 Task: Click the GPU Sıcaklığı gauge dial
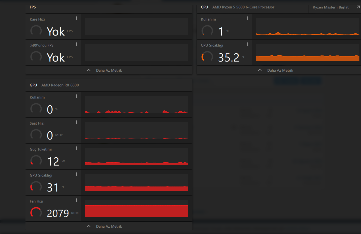(x=36, y=187)
